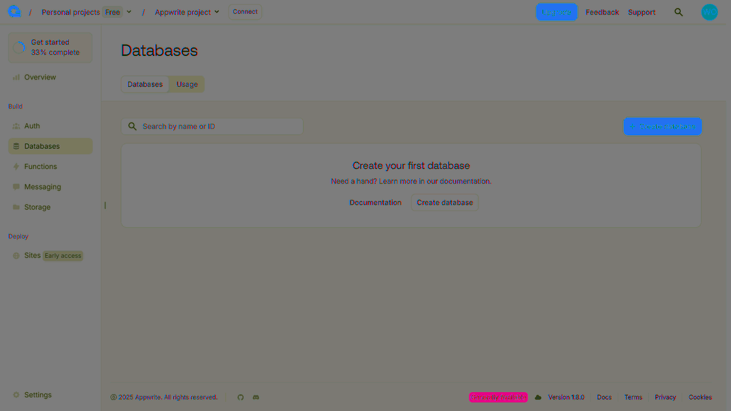Click the Connect button
Viewport: 731px width, 411px height.
[x=244, y=11]
